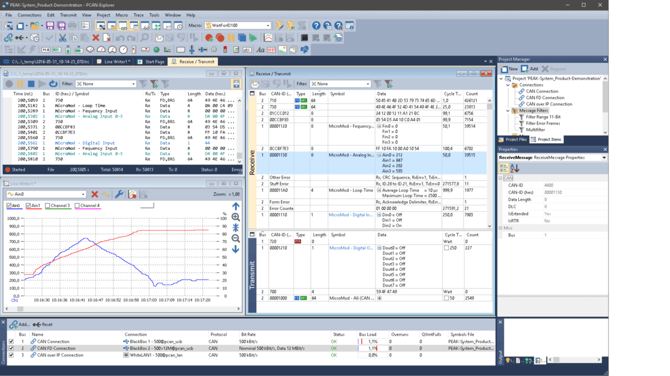Open the ReceiveMessage Properties dropdown

coord(604,158)
